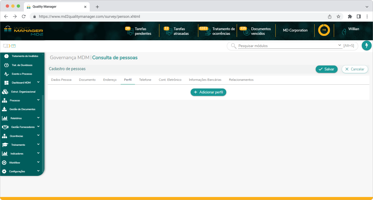Viewport: 373px width, 200px height.
Task: Toggle the panel layout icon beside the sidebar control
Action: tap(13, 46)
